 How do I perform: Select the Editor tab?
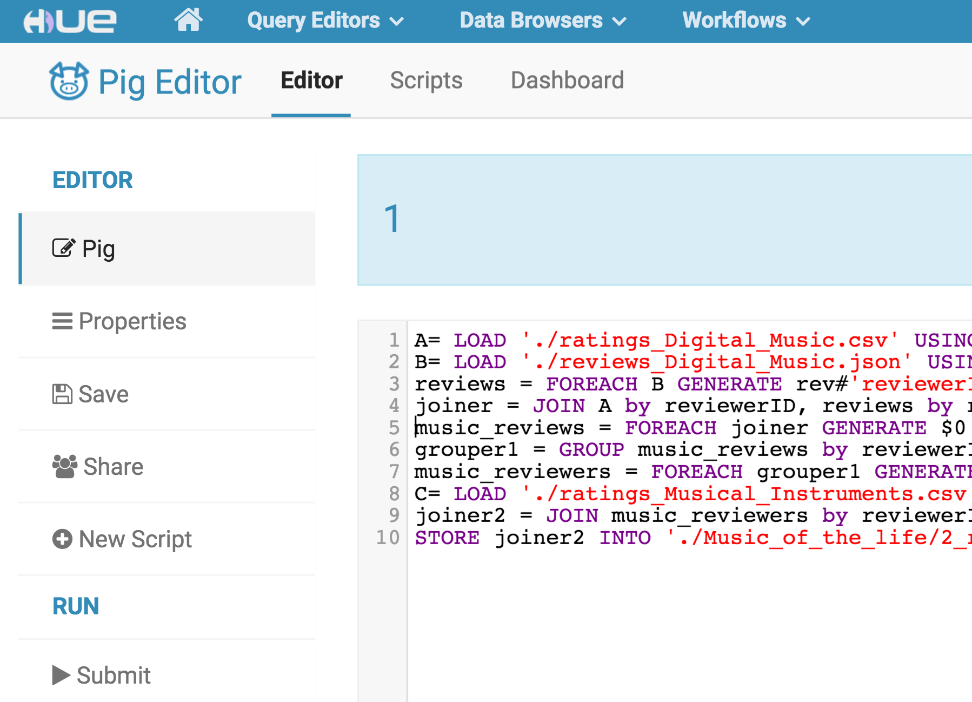pos(311,81)
